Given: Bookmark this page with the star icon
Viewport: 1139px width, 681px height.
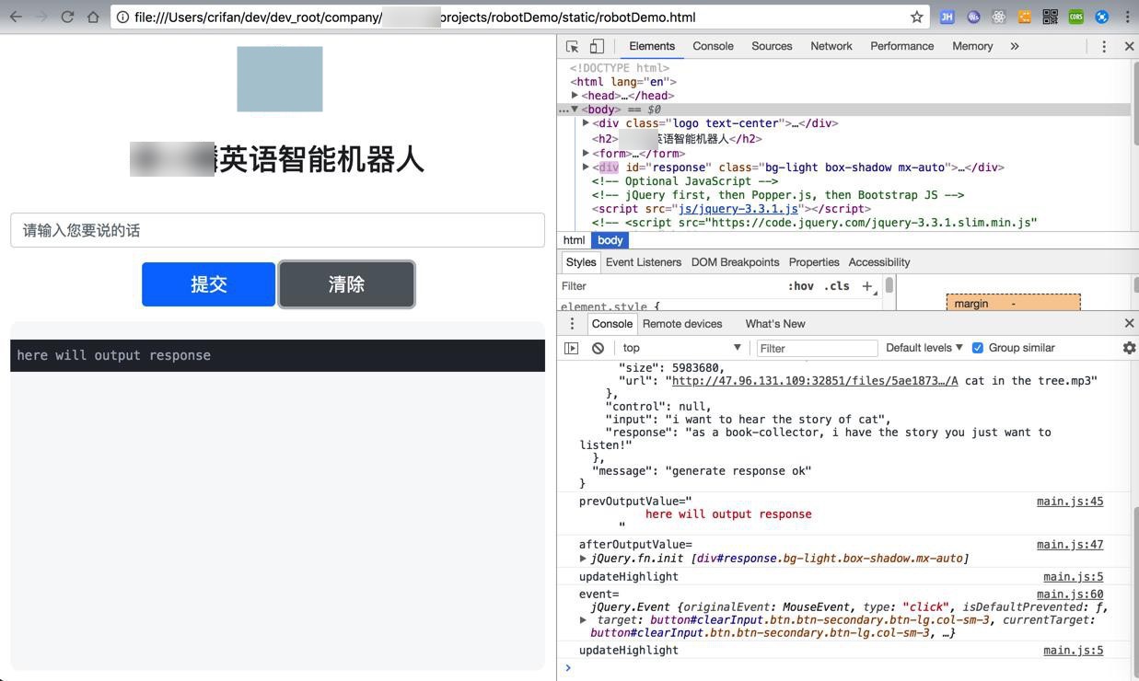Looking at the screenshot, I should coord(916,17).
